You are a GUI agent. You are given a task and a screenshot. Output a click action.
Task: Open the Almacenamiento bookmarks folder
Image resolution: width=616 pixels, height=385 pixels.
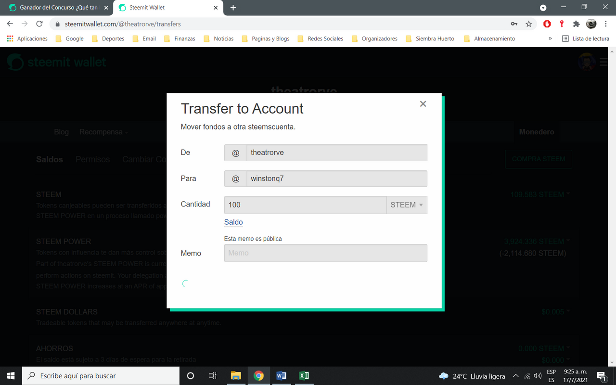tap(489, 38)
